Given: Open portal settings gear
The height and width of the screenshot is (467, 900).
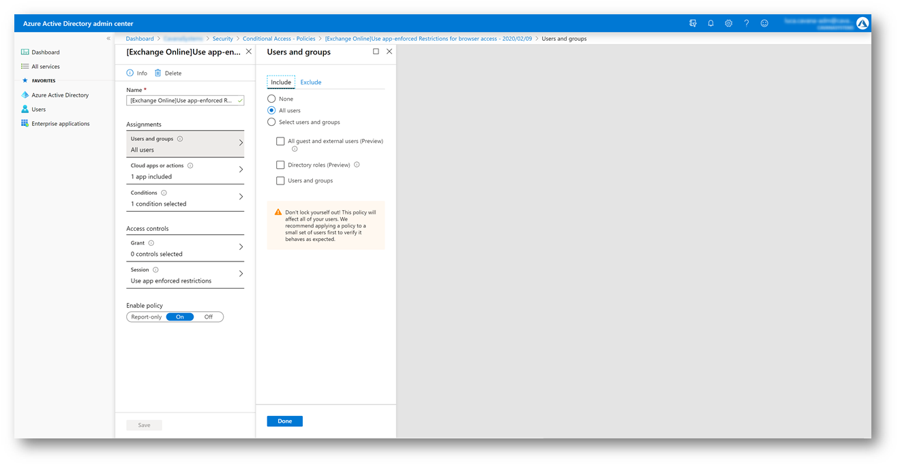Looking at the screenshot, I should [728, 23].
